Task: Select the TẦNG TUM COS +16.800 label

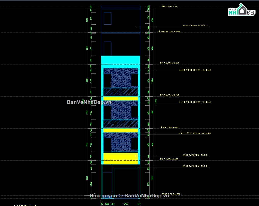Action: click(169, 31)
